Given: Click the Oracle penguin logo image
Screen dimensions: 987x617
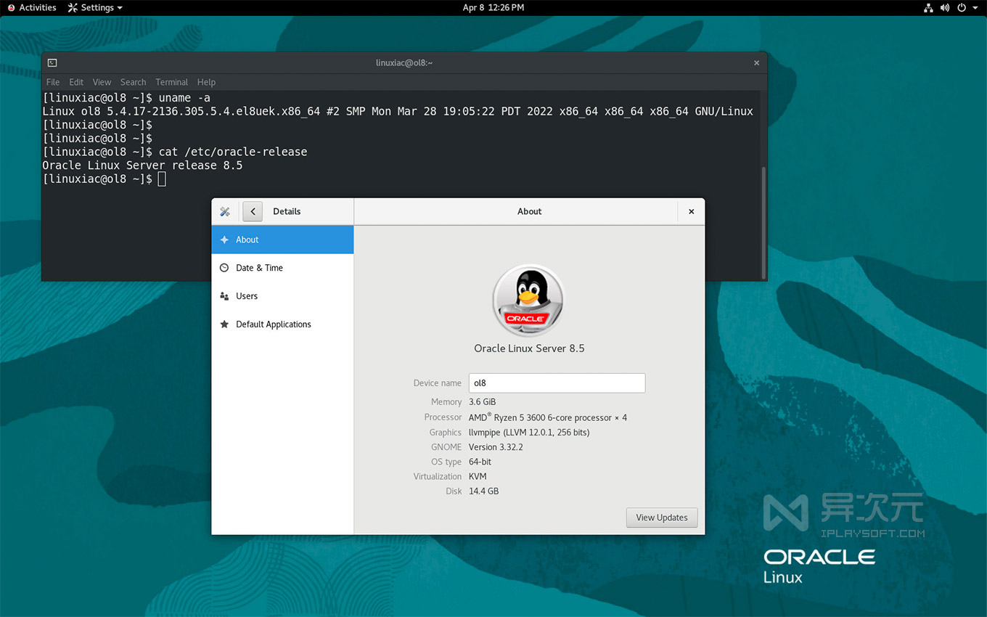Looking at the screenshot, I should coord(528,300).
